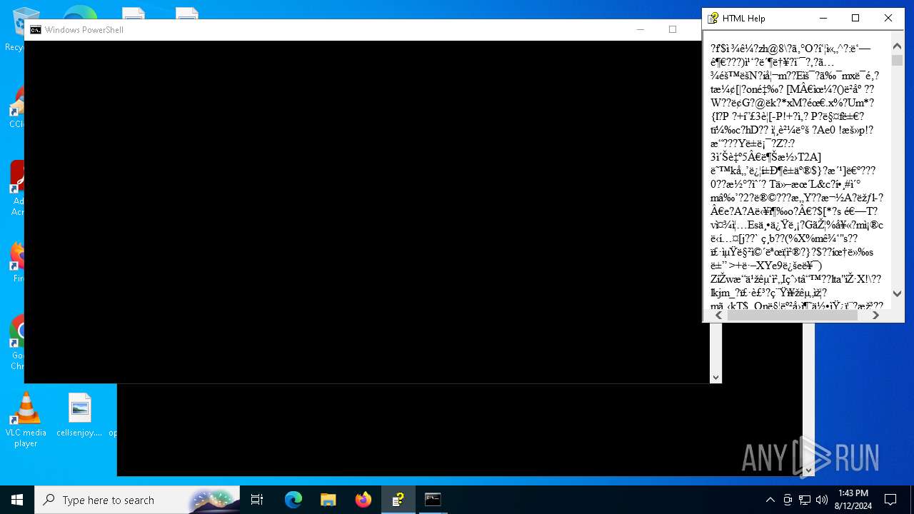Click the taskbar search box
The height and width of the screenshot is (514, 914).
pos(137,500)
